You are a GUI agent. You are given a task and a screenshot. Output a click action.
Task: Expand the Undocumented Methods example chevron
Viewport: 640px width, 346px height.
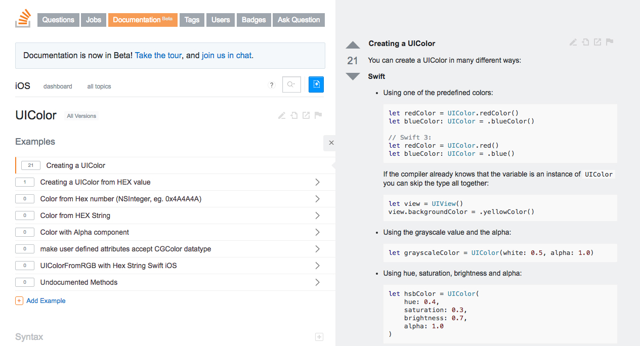point(317,282)
